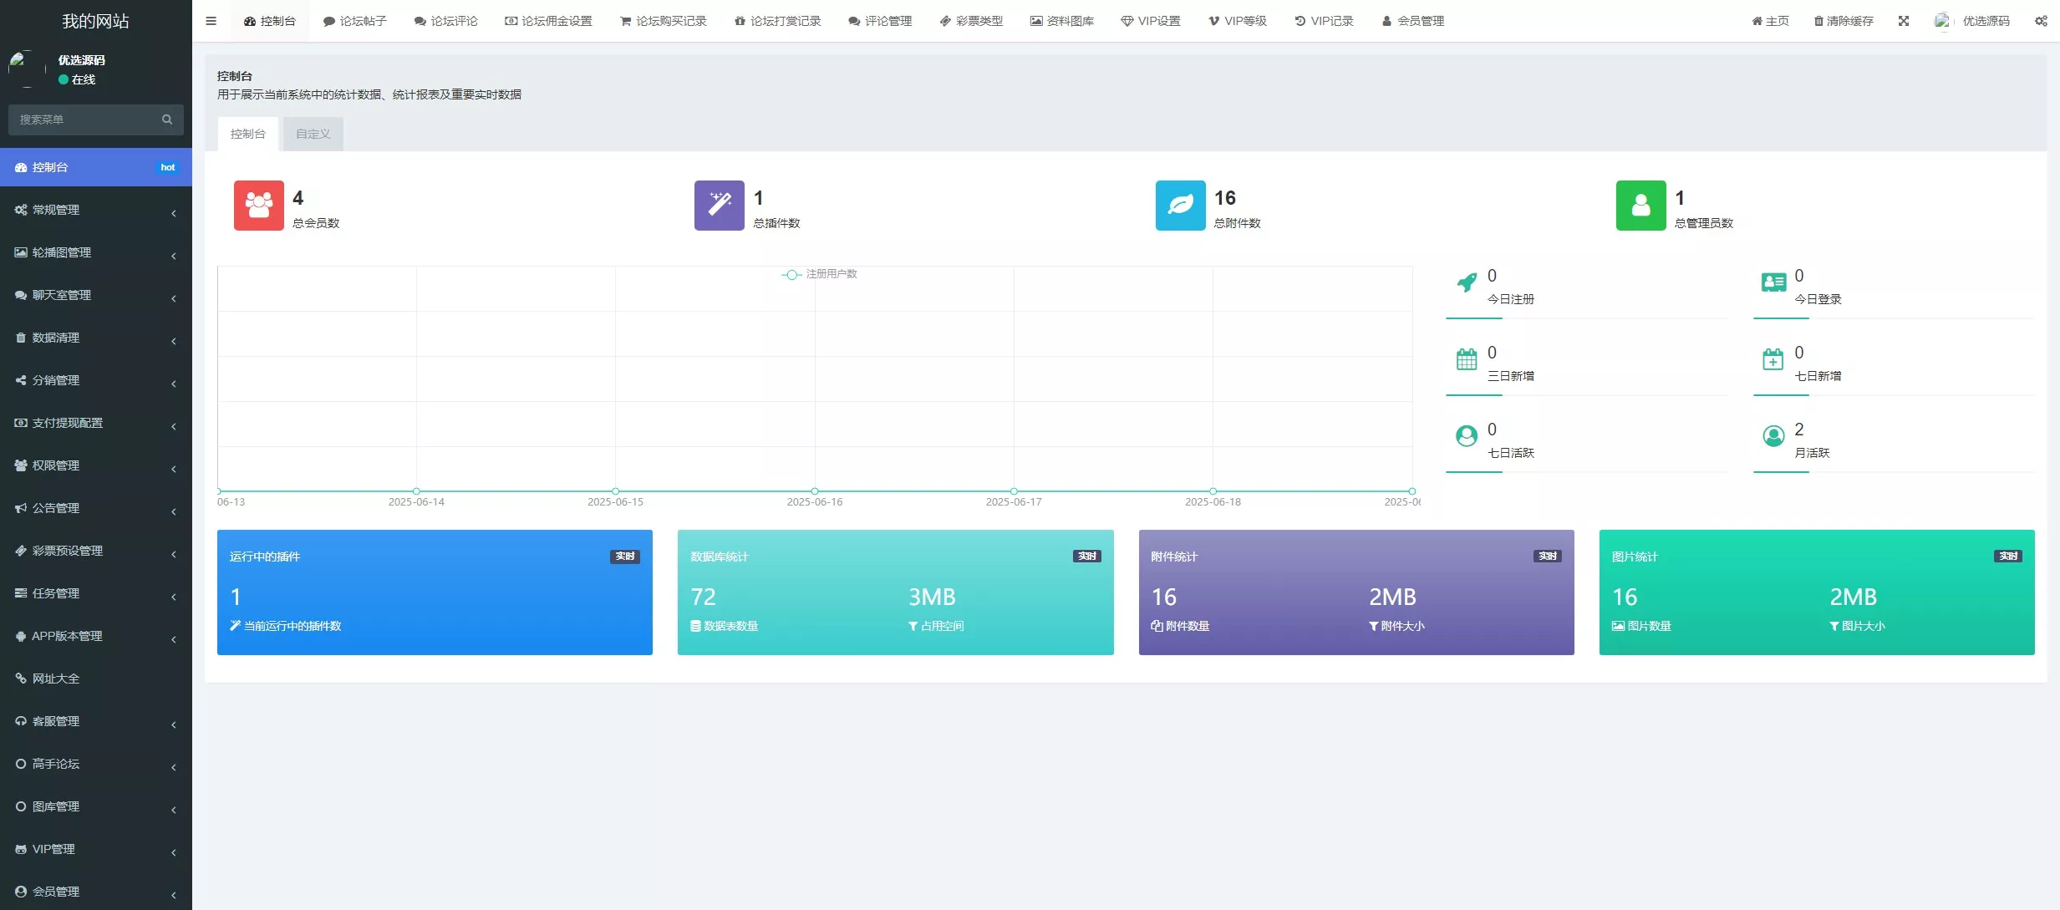Switch to the 自定义 tab

click(x=313, y=134)
